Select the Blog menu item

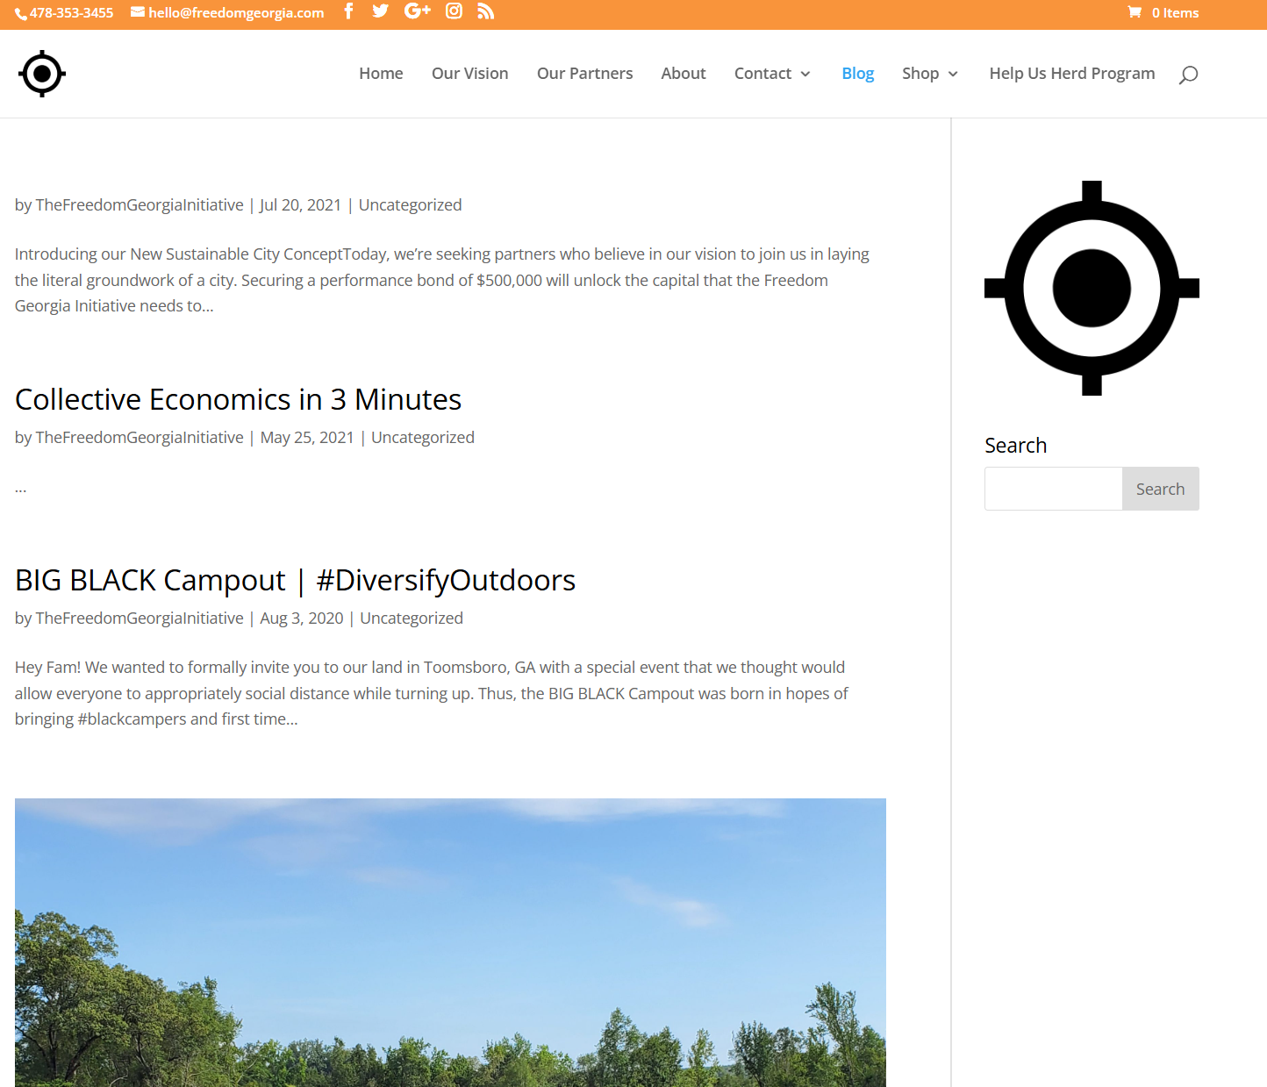point(858,74)
